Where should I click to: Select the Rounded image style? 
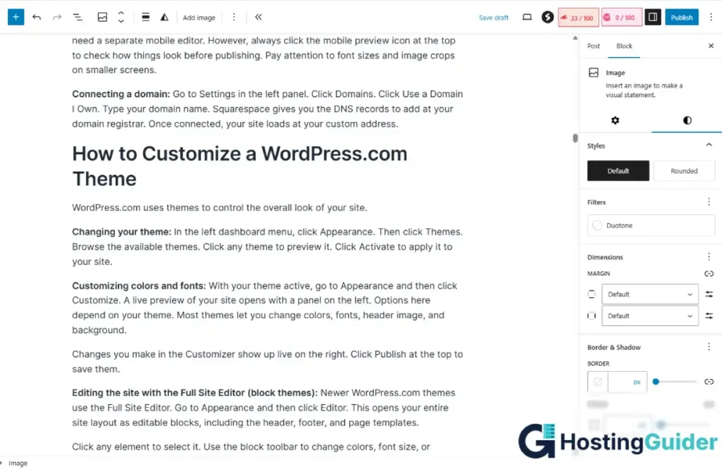pyautogui.click(x=684, y=170)
